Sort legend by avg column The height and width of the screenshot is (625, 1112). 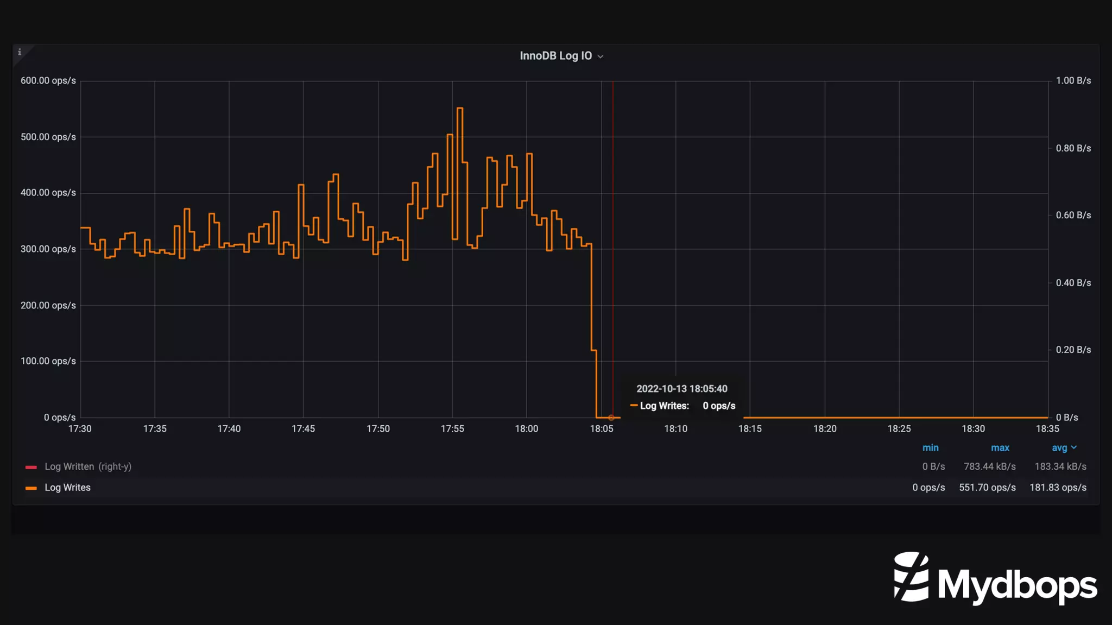1059,448
